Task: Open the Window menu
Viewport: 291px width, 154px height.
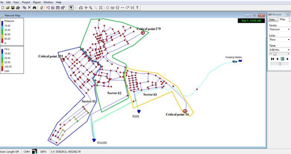Action: pyautogui.click(x=48, y=2)
